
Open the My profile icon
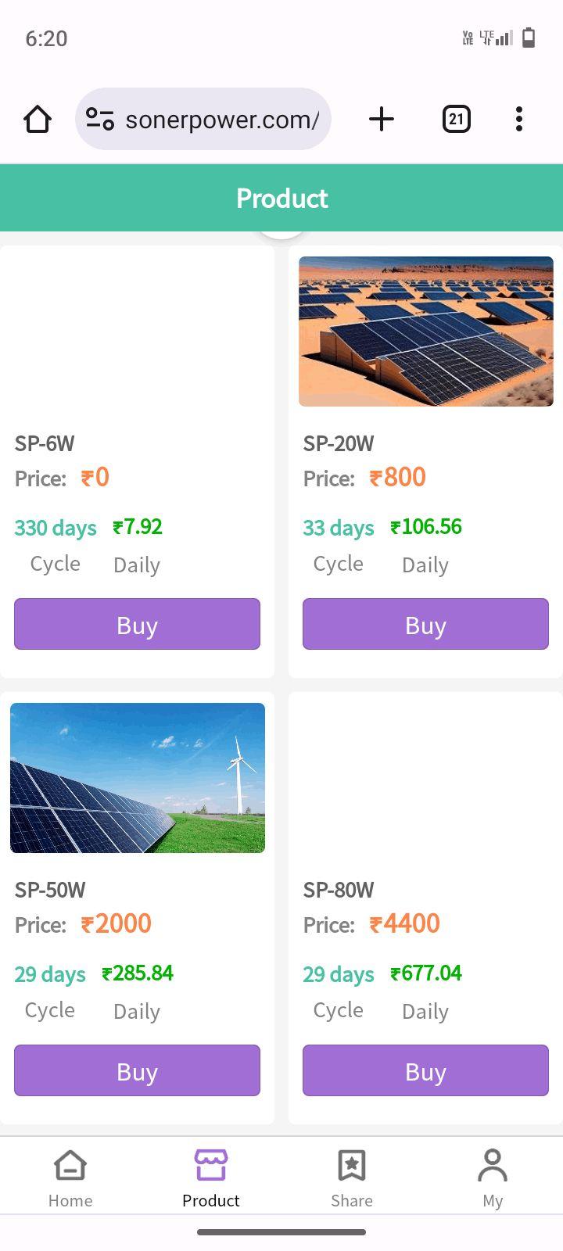click(x=493, y=1166)
